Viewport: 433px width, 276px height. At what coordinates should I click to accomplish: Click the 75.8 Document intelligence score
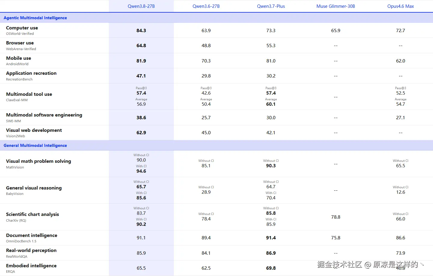(x=336, y=238)
